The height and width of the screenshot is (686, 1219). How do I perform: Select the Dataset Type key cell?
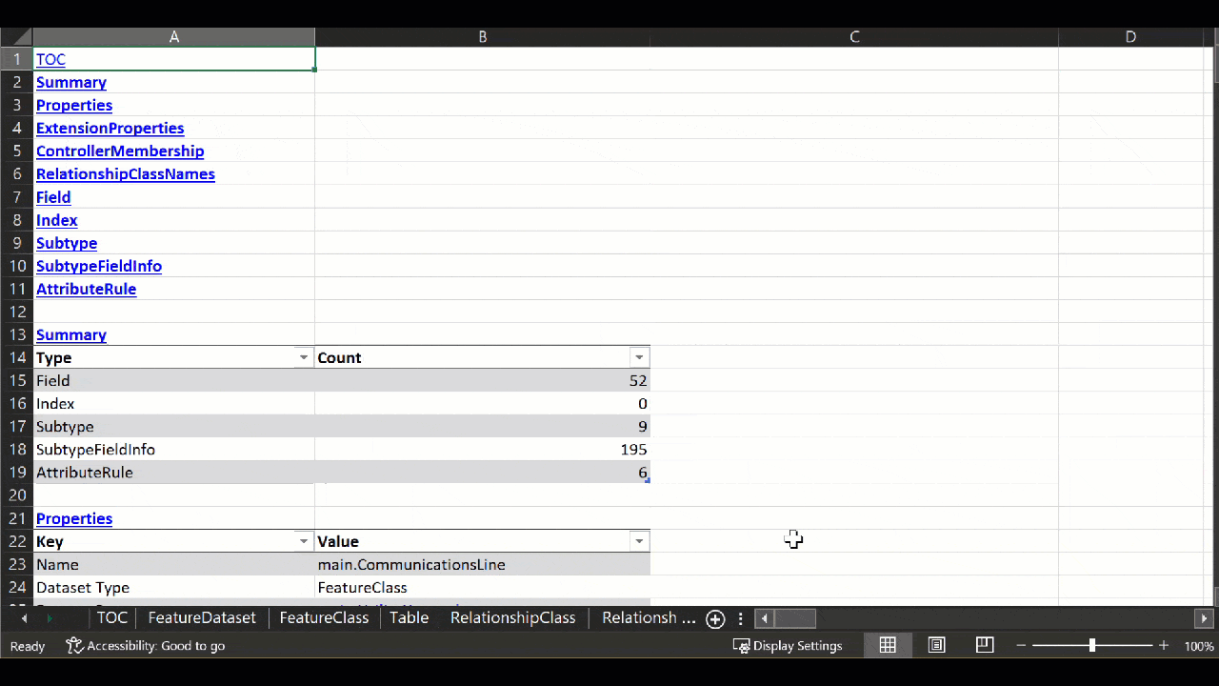174,588
